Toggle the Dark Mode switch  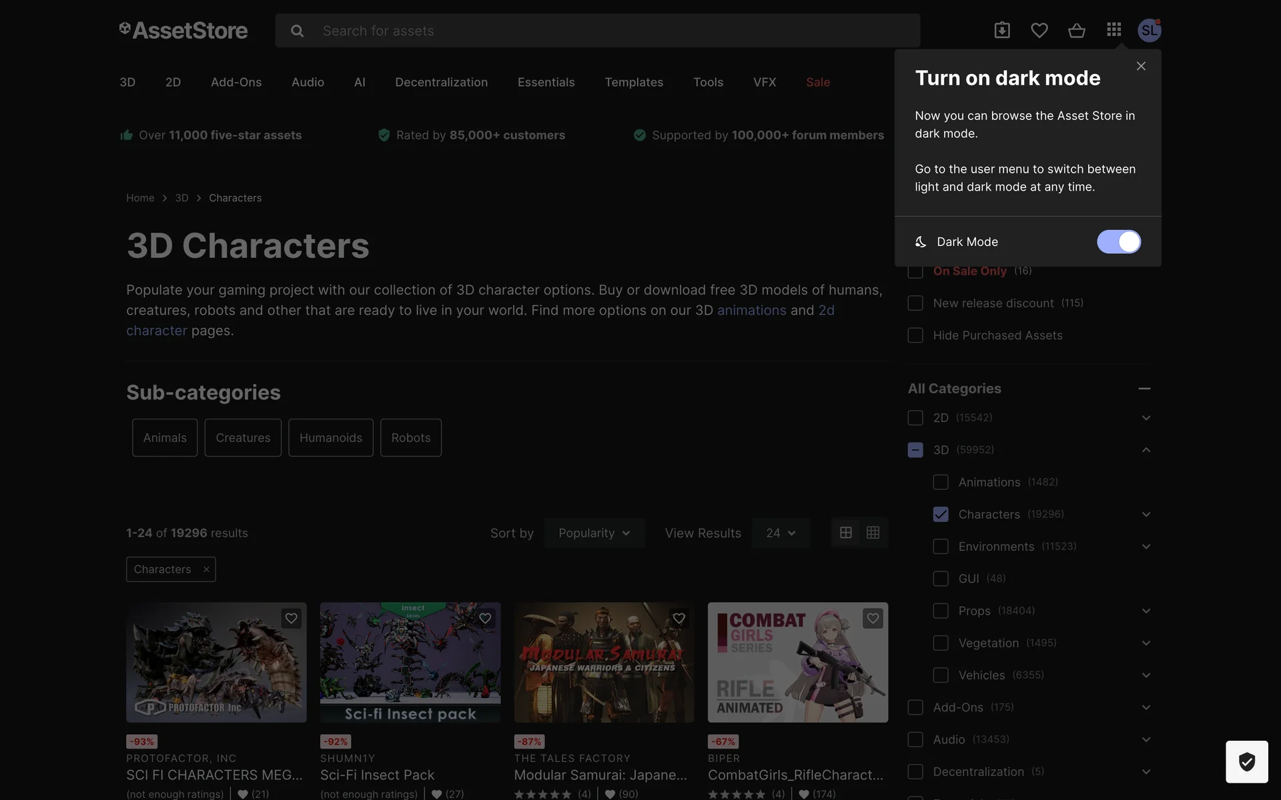click(1118, 241)
